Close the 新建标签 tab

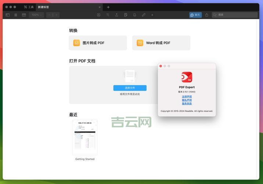coord(100,7)
